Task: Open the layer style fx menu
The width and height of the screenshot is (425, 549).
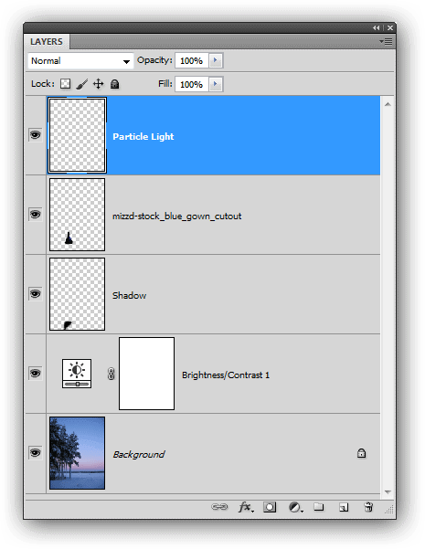Action: pyautogui.click(x=246, y=507)
